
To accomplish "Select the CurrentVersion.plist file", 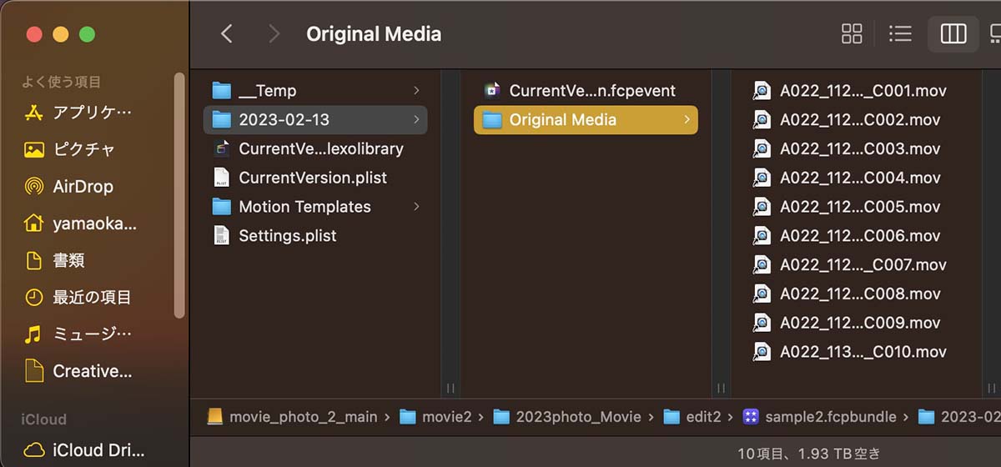I will [x=315, y=178].
